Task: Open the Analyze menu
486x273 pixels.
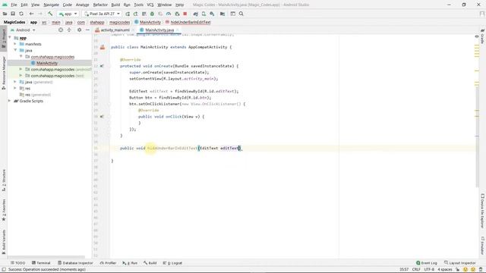Action: coord(82,5)
